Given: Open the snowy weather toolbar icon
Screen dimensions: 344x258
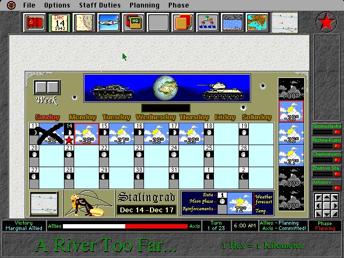Looking at the screenshot, I should (232, 23).
